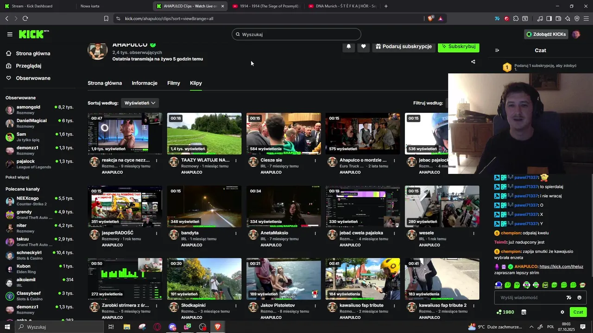Bookmark this page with the bookmark icon

[x=106, y=18]
